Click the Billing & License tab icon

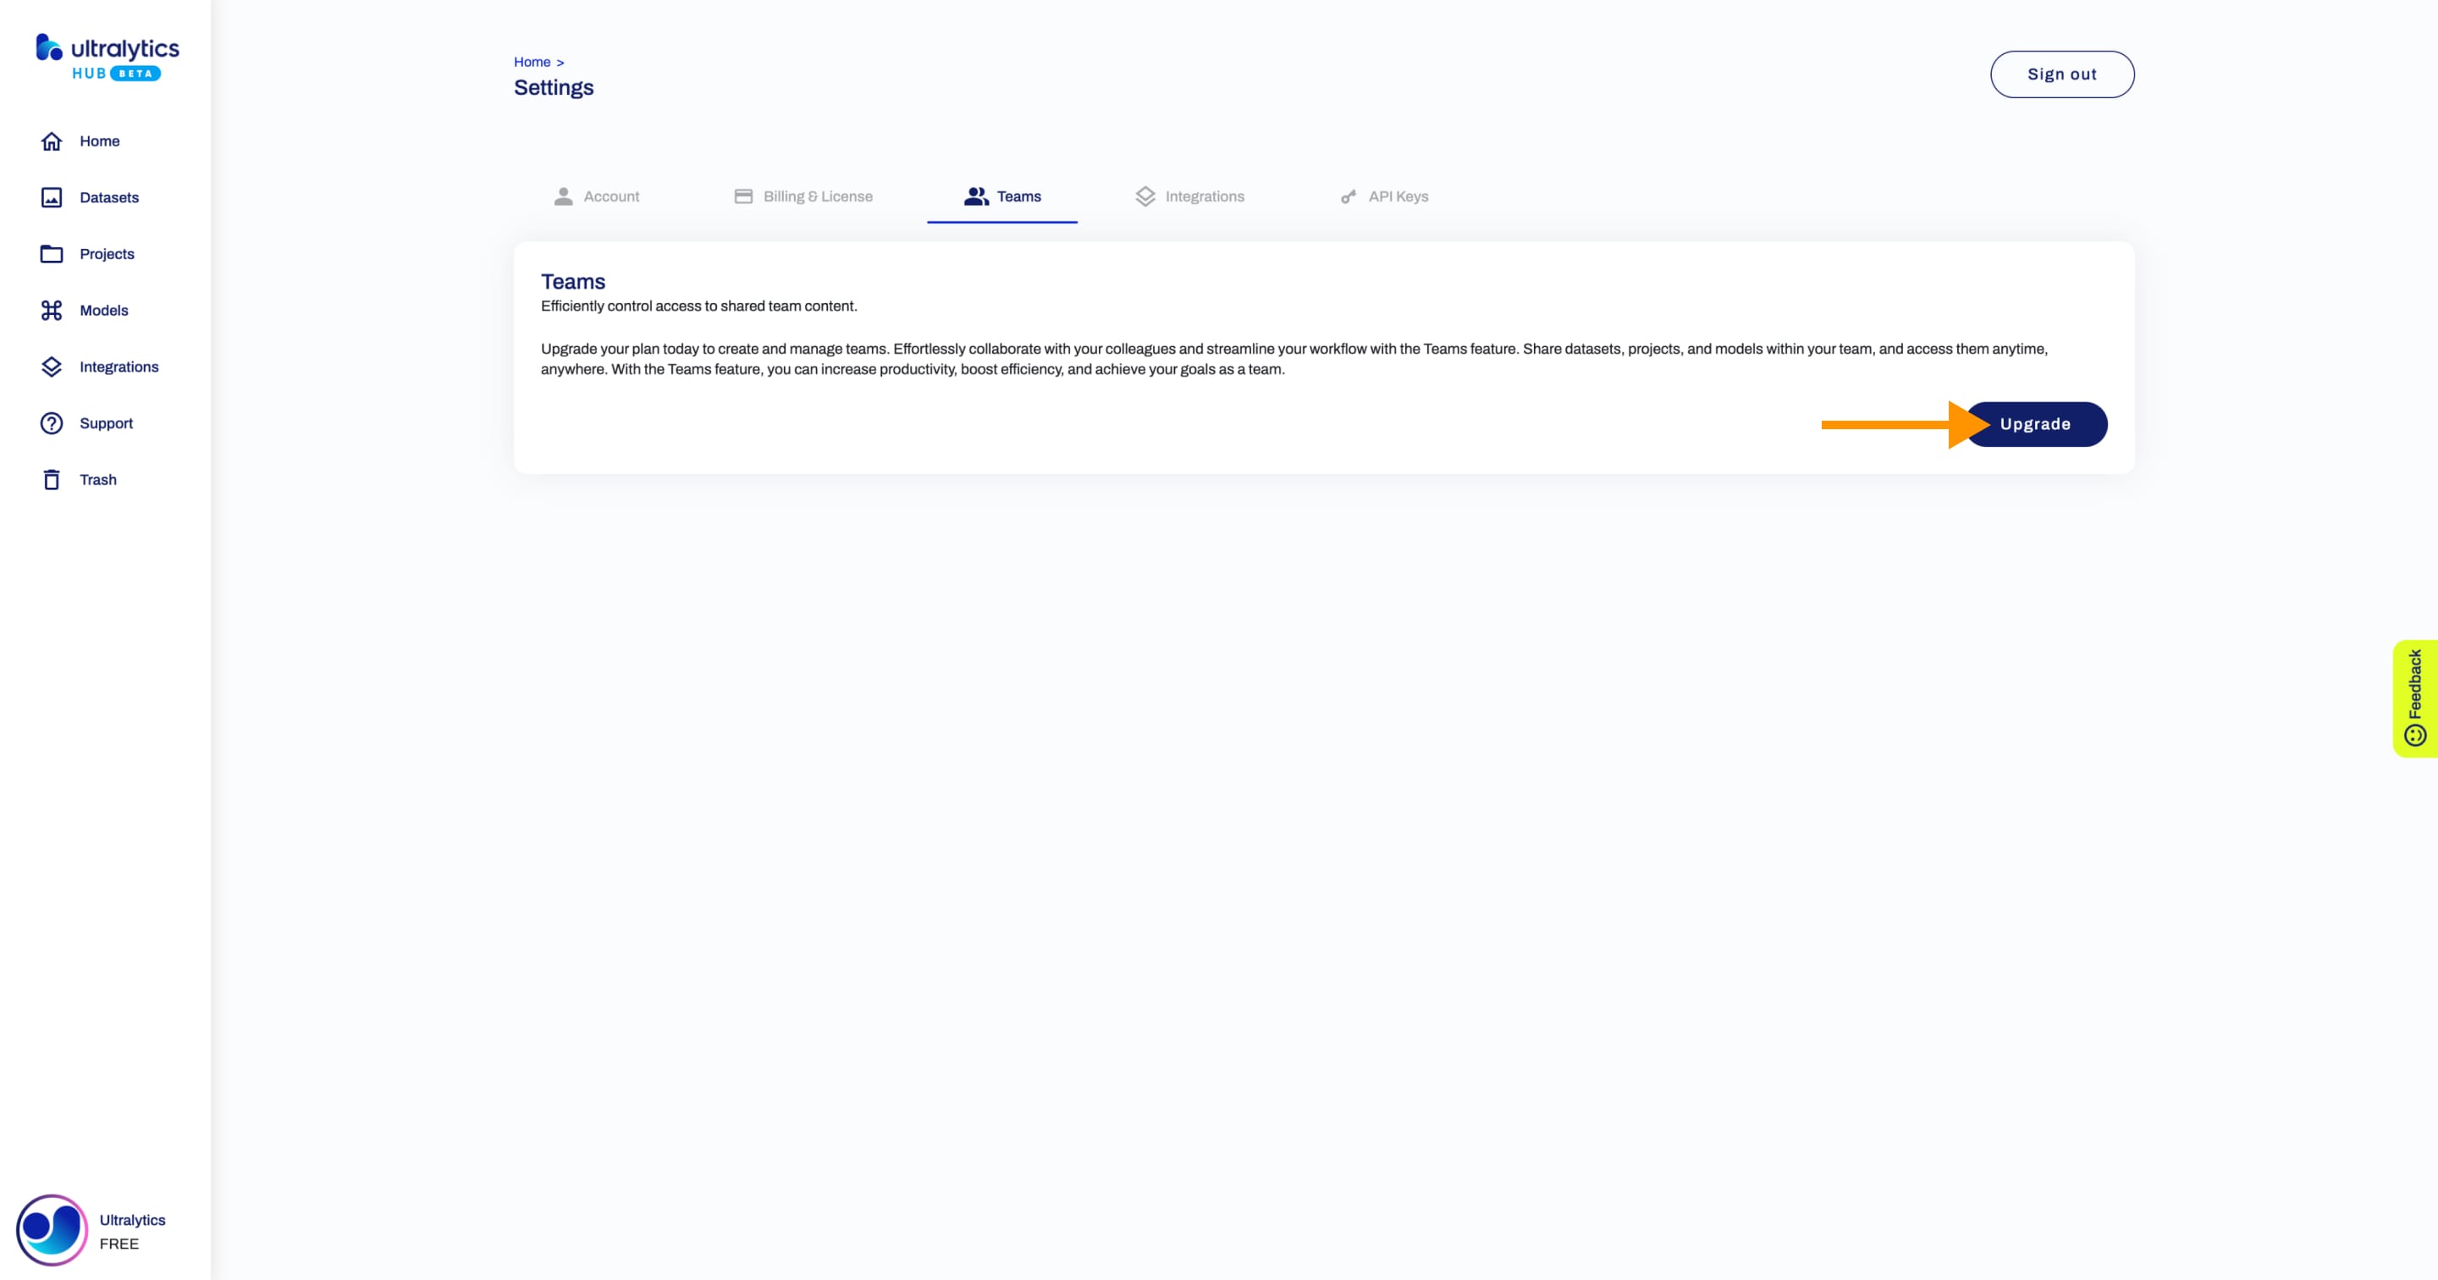[x=743, y=195]
